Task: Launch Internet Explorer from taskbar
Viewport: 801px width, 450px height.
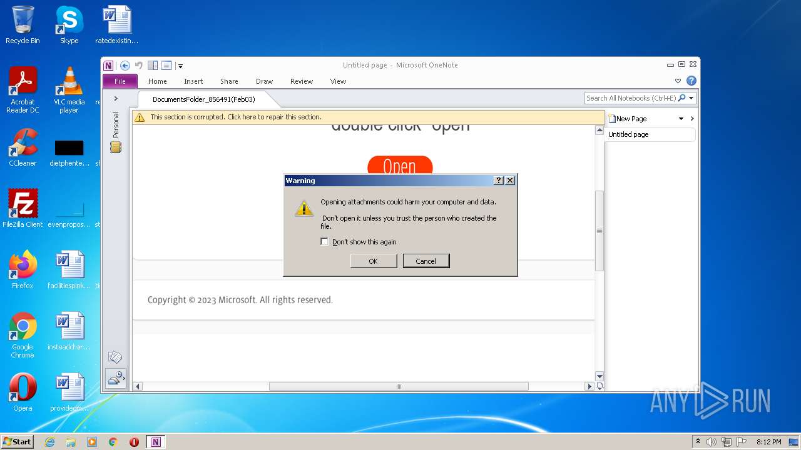Action: (49, 442)
